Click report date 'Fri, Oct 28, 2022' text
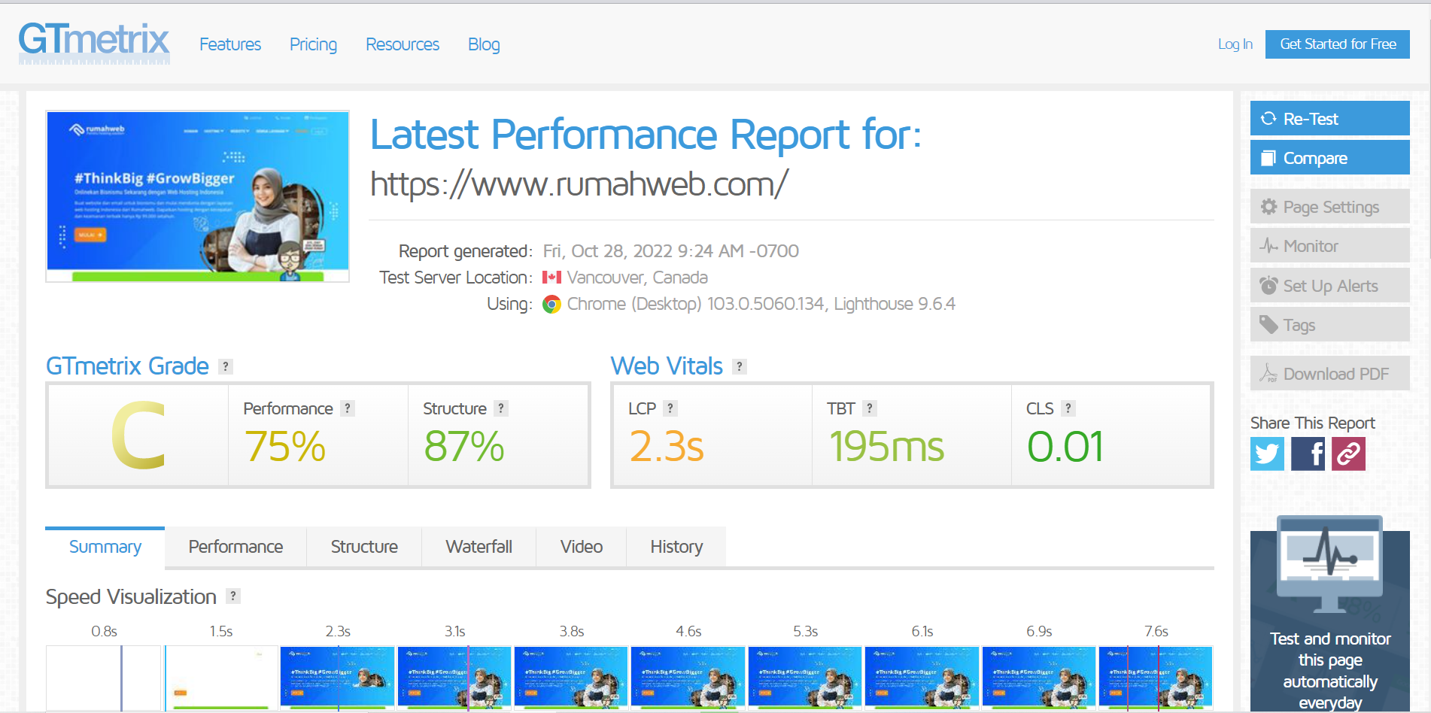This screenshot has width=1431, height=713. point(608,251)
